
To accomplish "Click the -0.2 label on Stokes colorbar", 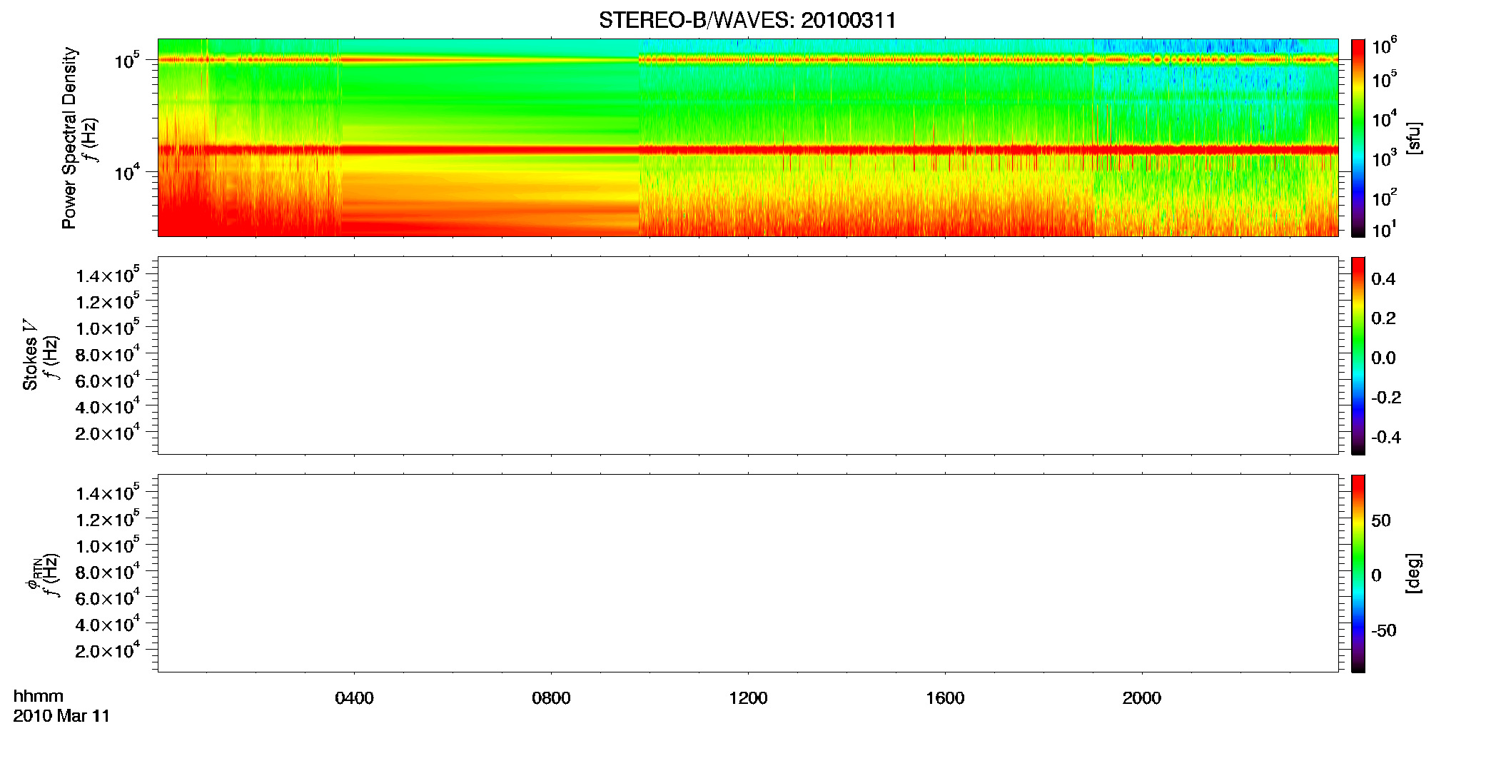I will click(x=1386, y=398).
